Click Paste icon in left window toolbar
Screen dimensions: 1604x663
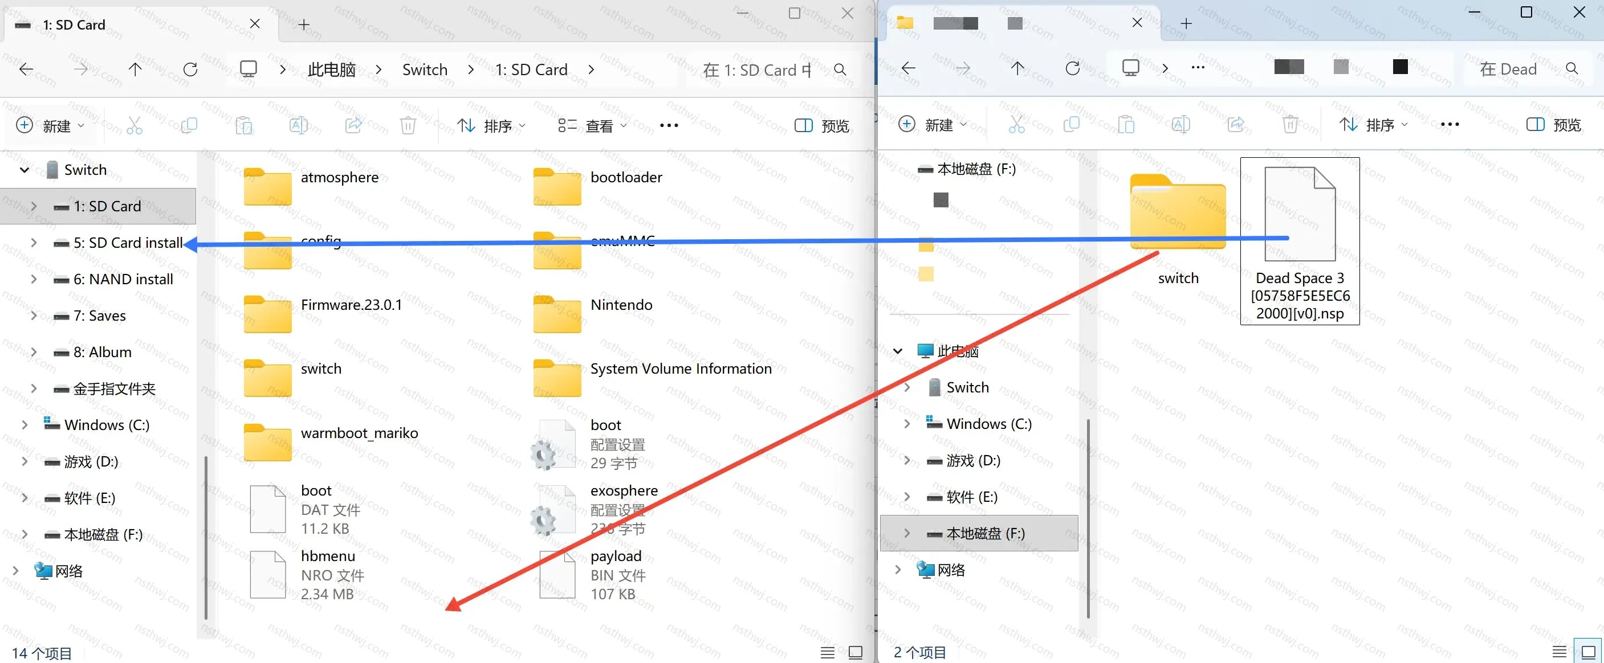click(x=243, y=126)
